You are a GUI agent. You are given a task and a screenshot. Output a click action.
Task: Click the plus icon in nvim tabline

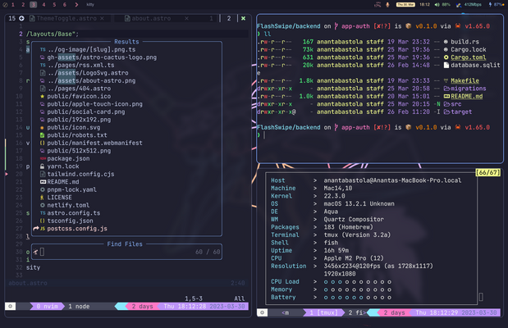pyautogui.click(x=21, y=19)
